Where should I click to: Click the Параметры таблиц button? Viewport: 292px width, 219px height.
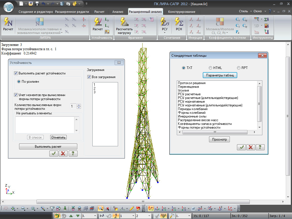click(x=220, y=75)
